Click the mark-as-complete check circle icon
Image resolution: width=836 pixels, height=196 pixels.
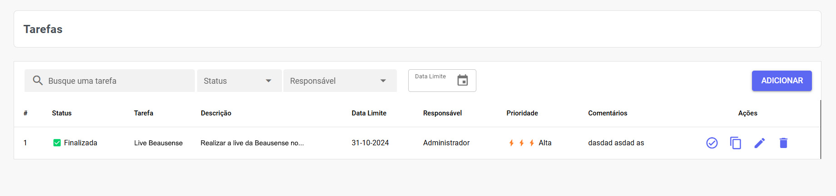point(712,143)
